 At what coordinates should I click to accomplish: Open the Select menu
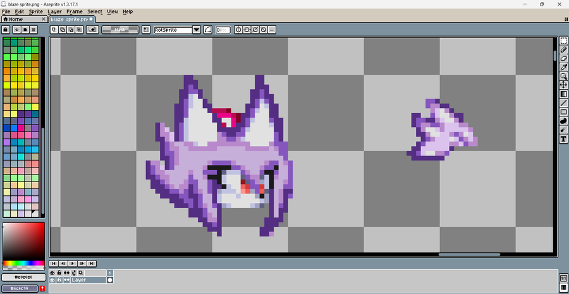click(95, 11)
